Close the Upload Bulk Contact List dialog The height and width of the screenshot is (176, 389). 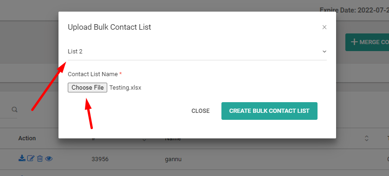(x=324, y=27)
